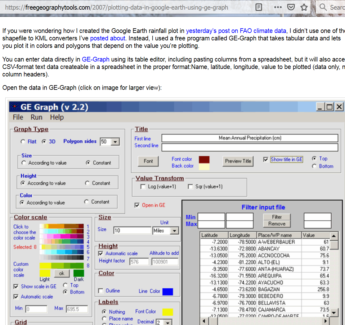This screenshot has height=325, width=345.
Task: Select the Flat graph type
Action: coord(23,141)
